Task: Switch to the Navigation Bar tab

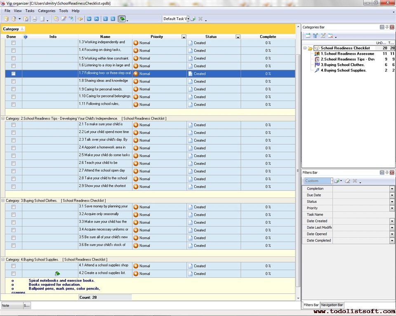Action: (332, 305)
